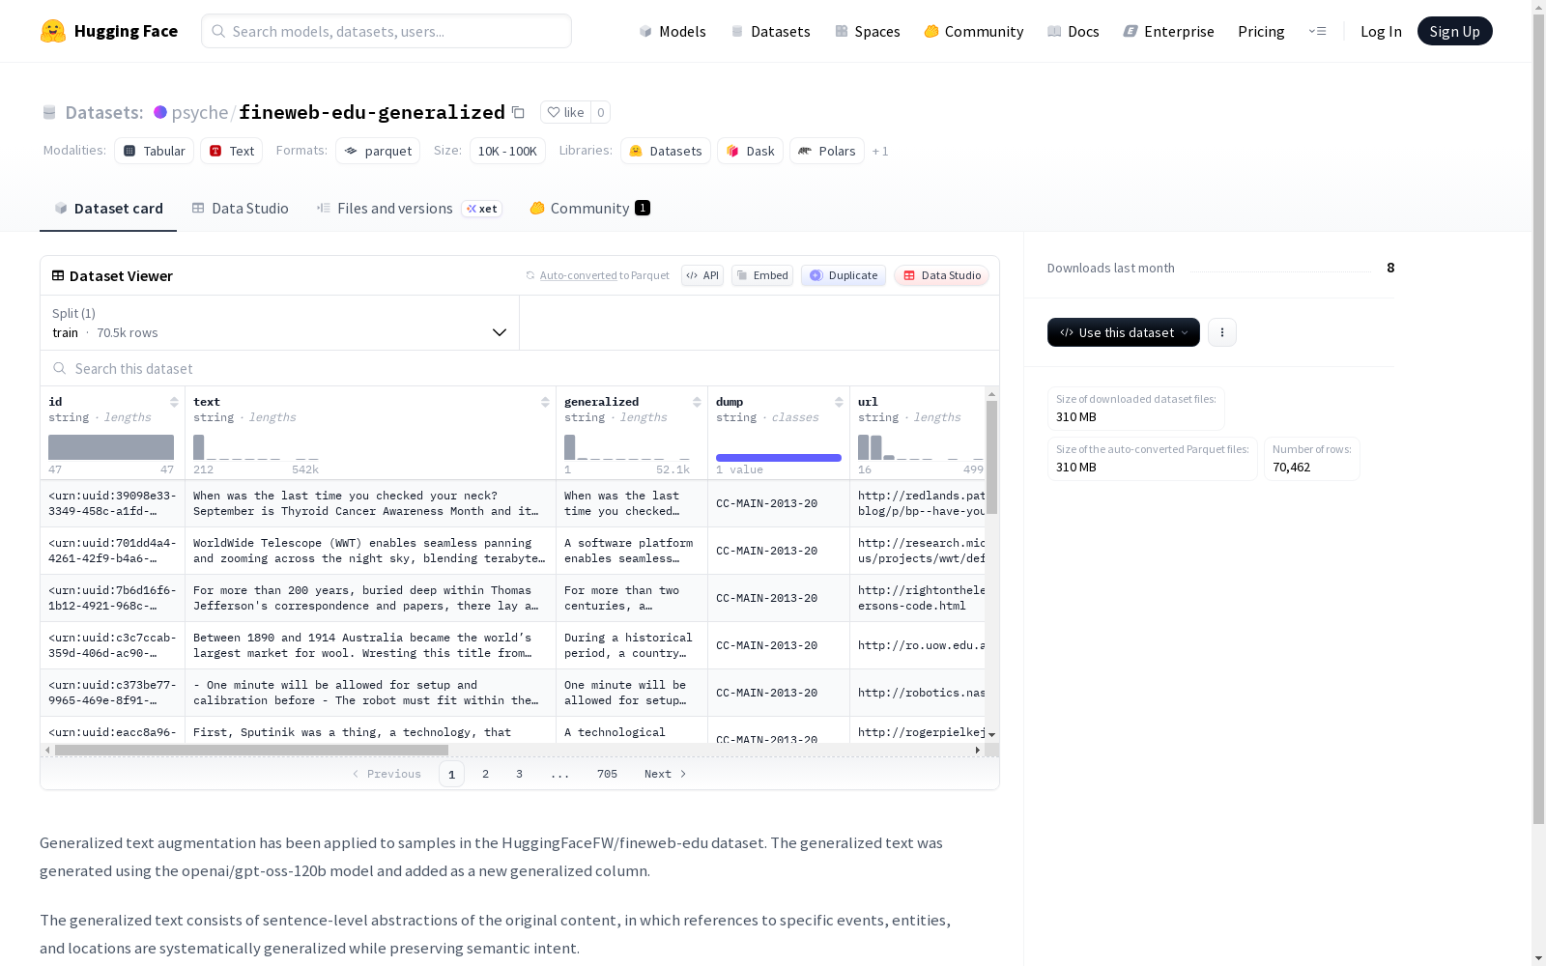Viewport: 1546px width, 966px height.
Task: Open Docs in the top navigation
Action: (x=1074, y=31)
